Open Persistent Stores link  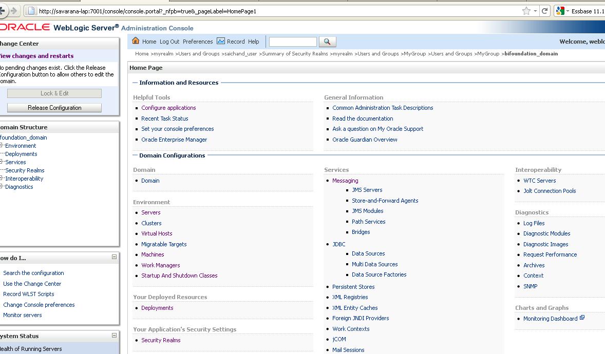coord(353,287)
